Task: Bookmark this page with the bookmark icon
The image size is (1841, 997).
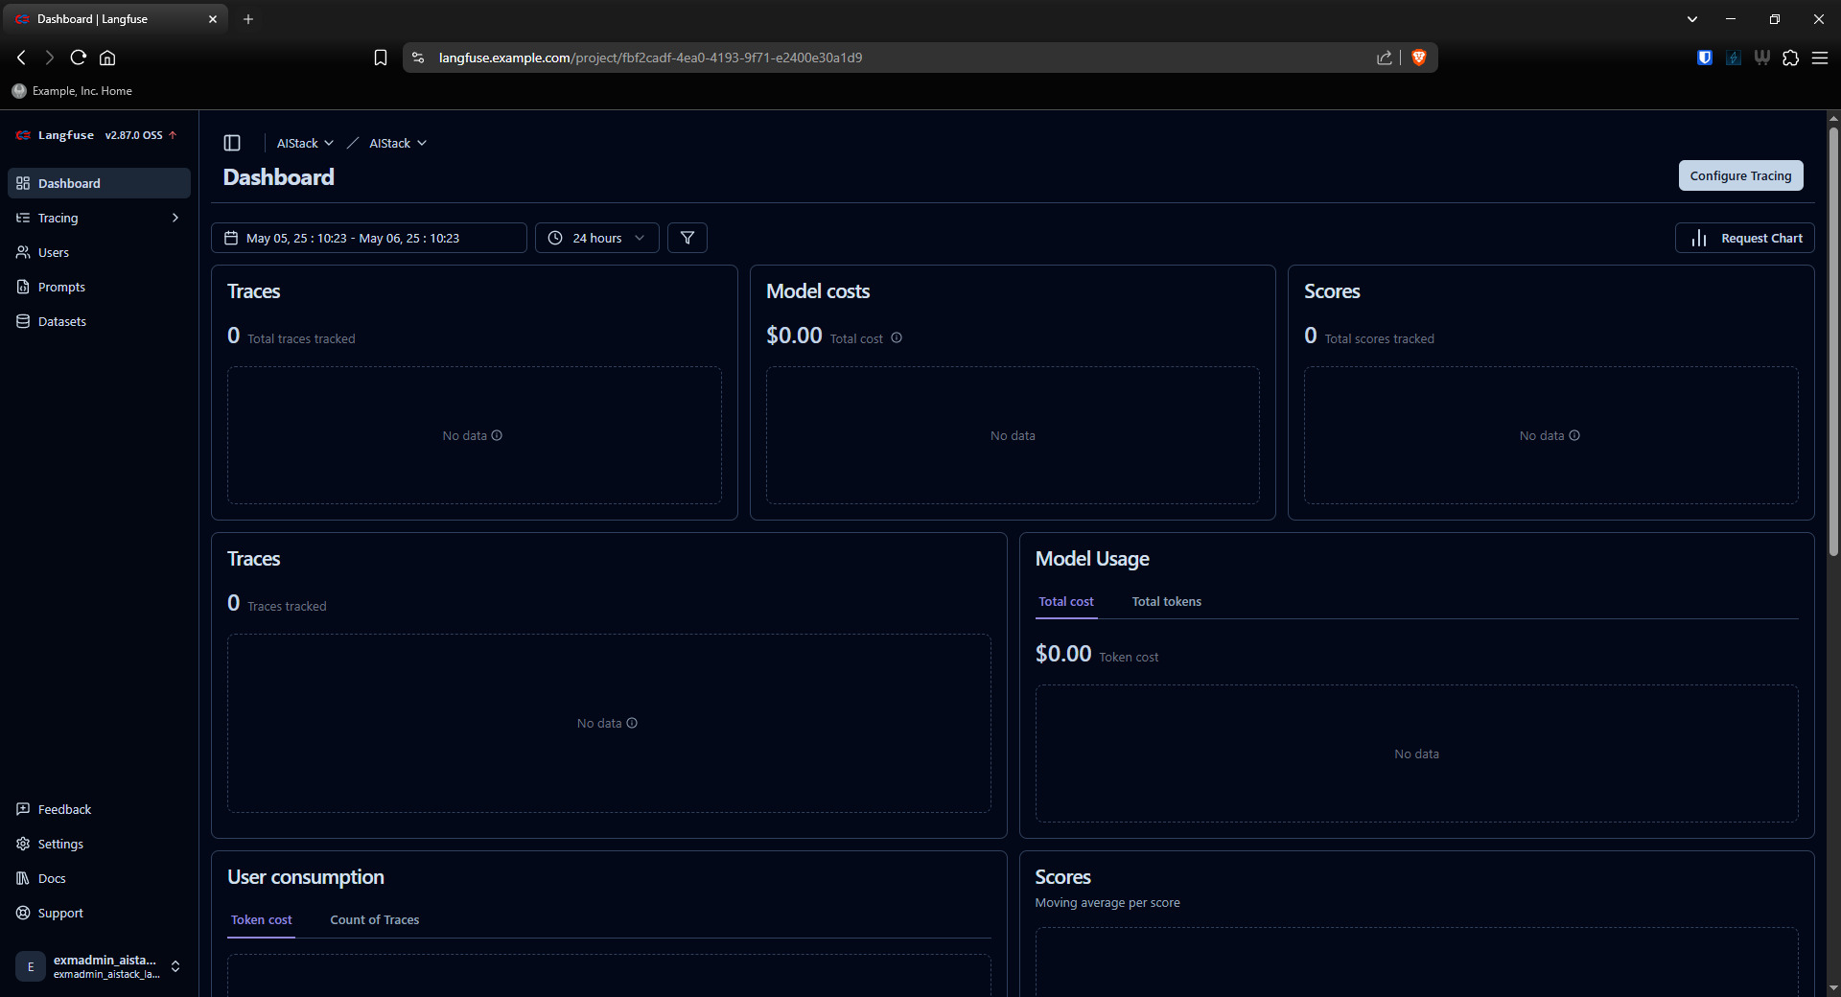Action: tap(381, 58)
